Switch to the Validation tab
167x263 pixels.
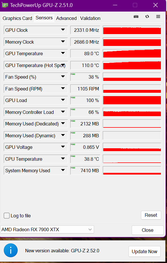click(90, 18)
